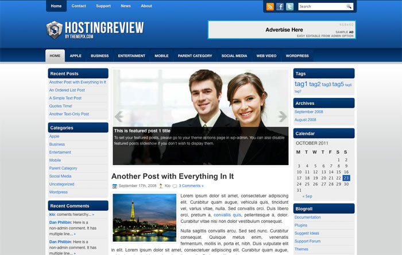Image resolution: width=402 pixels, height=255 pixels.
Task: Go to previous featured slide arrow
Action: click(119, 116)
